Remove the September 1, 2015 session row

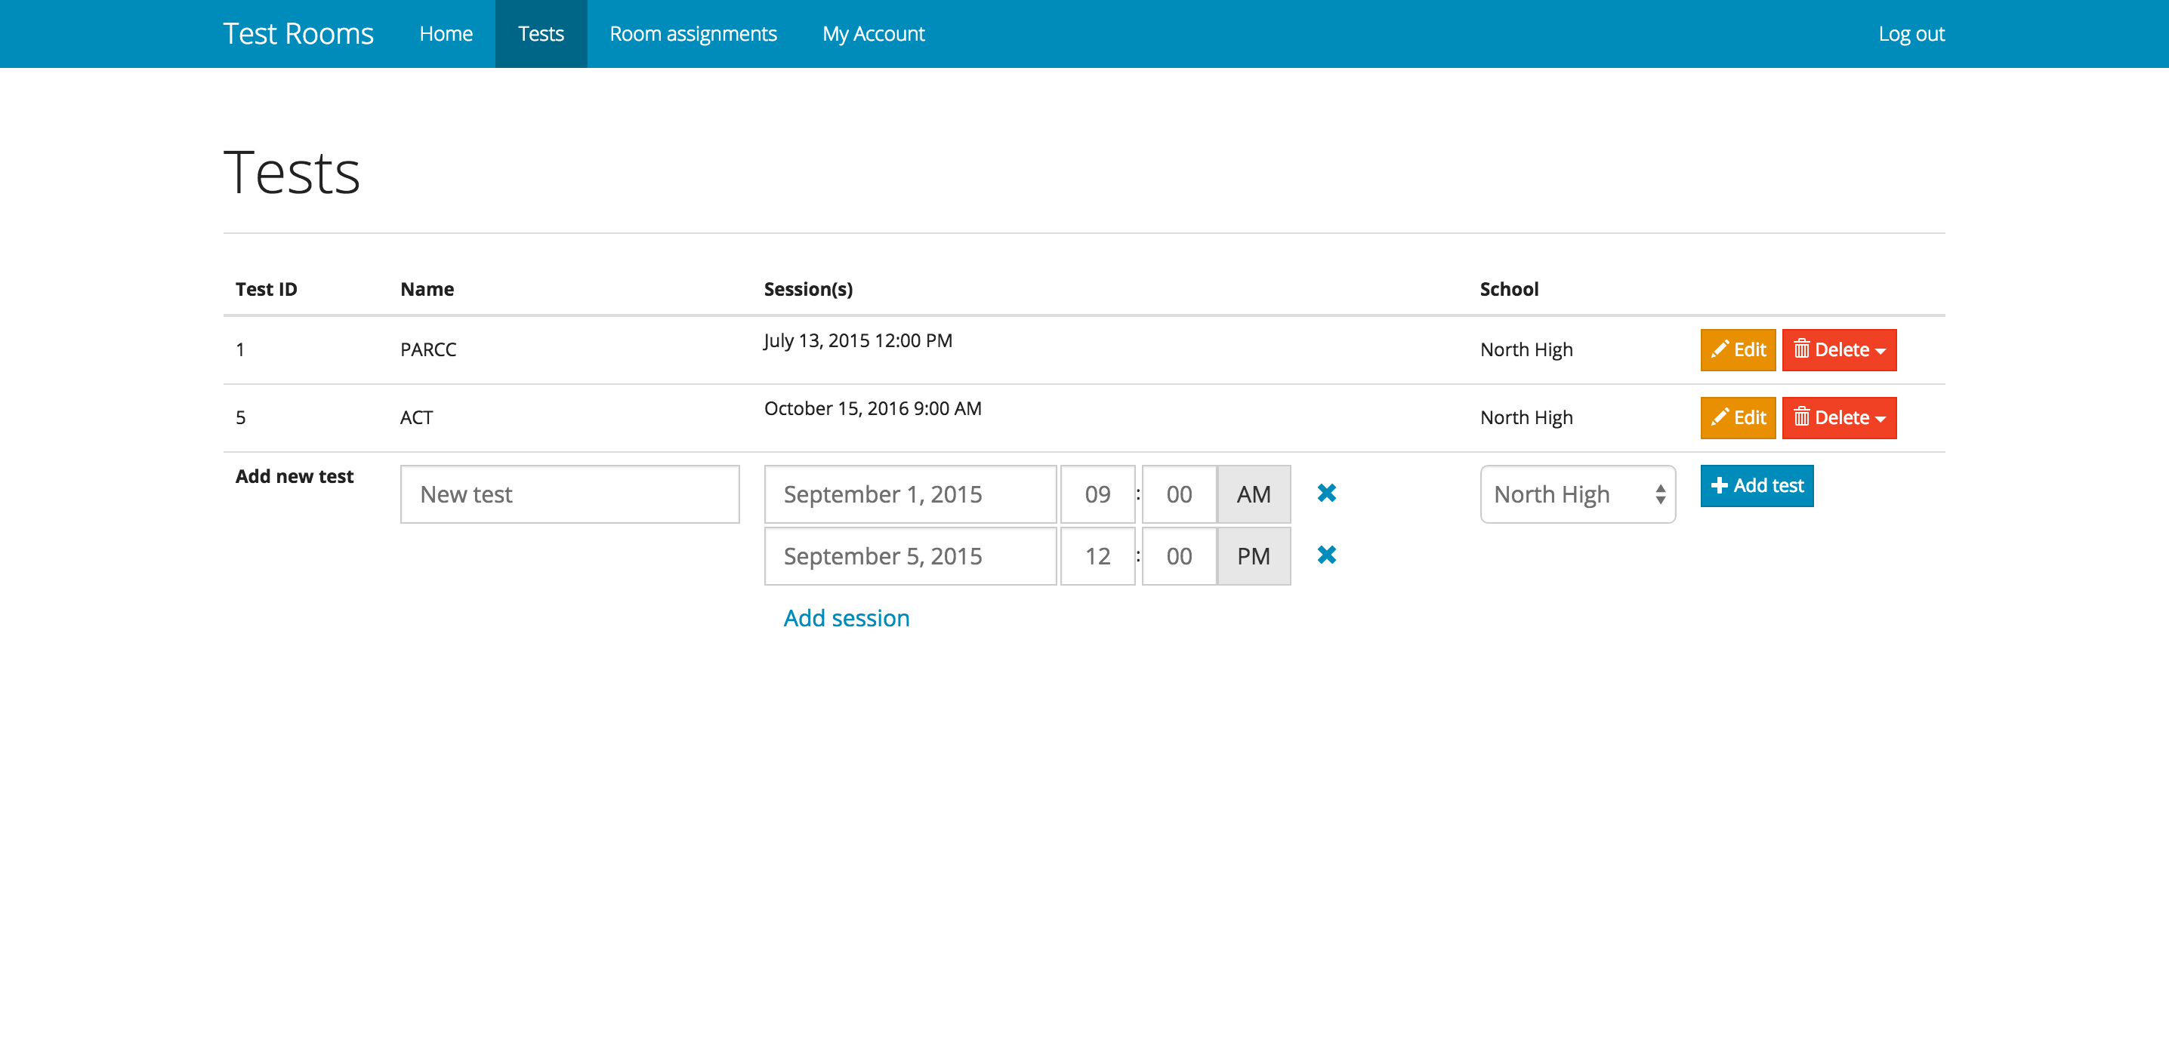pyautogui.click(x=1326, y=493)
